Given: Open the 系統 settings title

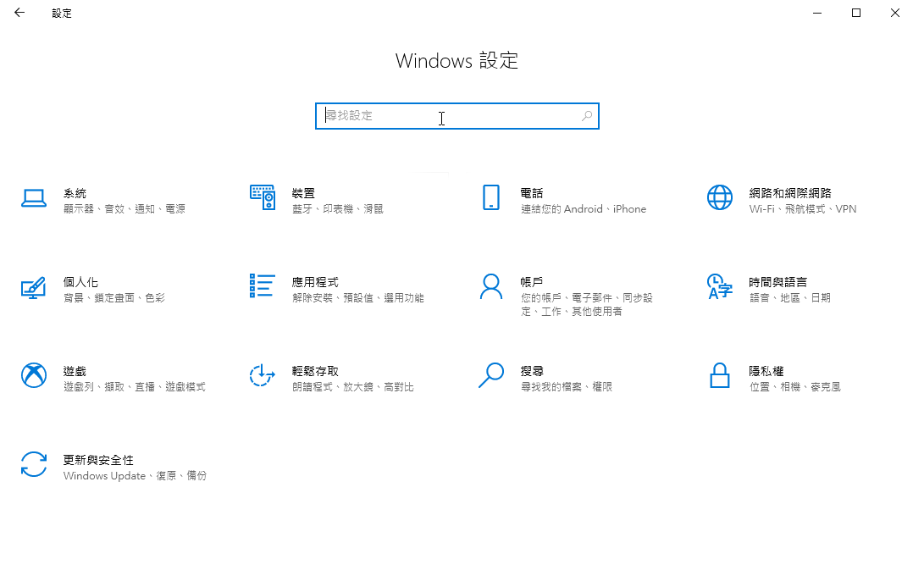Looking at the screenshot, I should (x=75, y=193).
